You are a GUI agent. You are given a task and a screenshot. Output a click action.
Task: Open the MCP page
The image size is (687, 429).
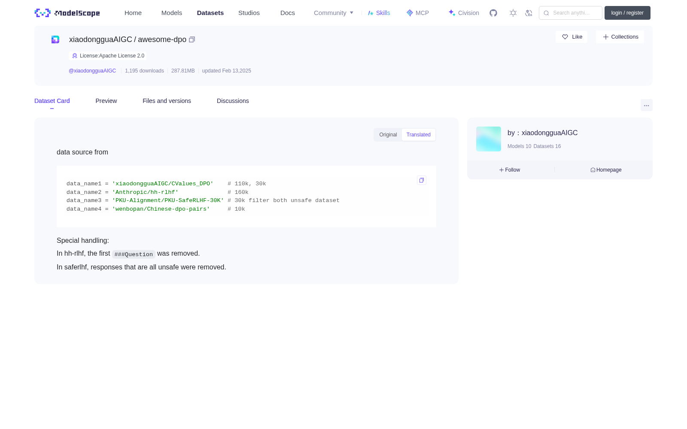coord(417,13)
